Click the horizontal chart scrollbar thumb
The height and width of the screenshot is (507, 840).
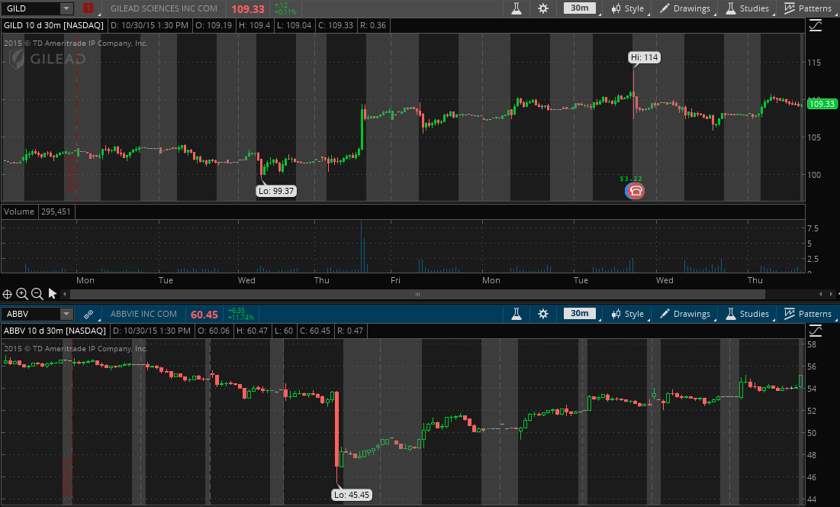[x=417, y=294]
